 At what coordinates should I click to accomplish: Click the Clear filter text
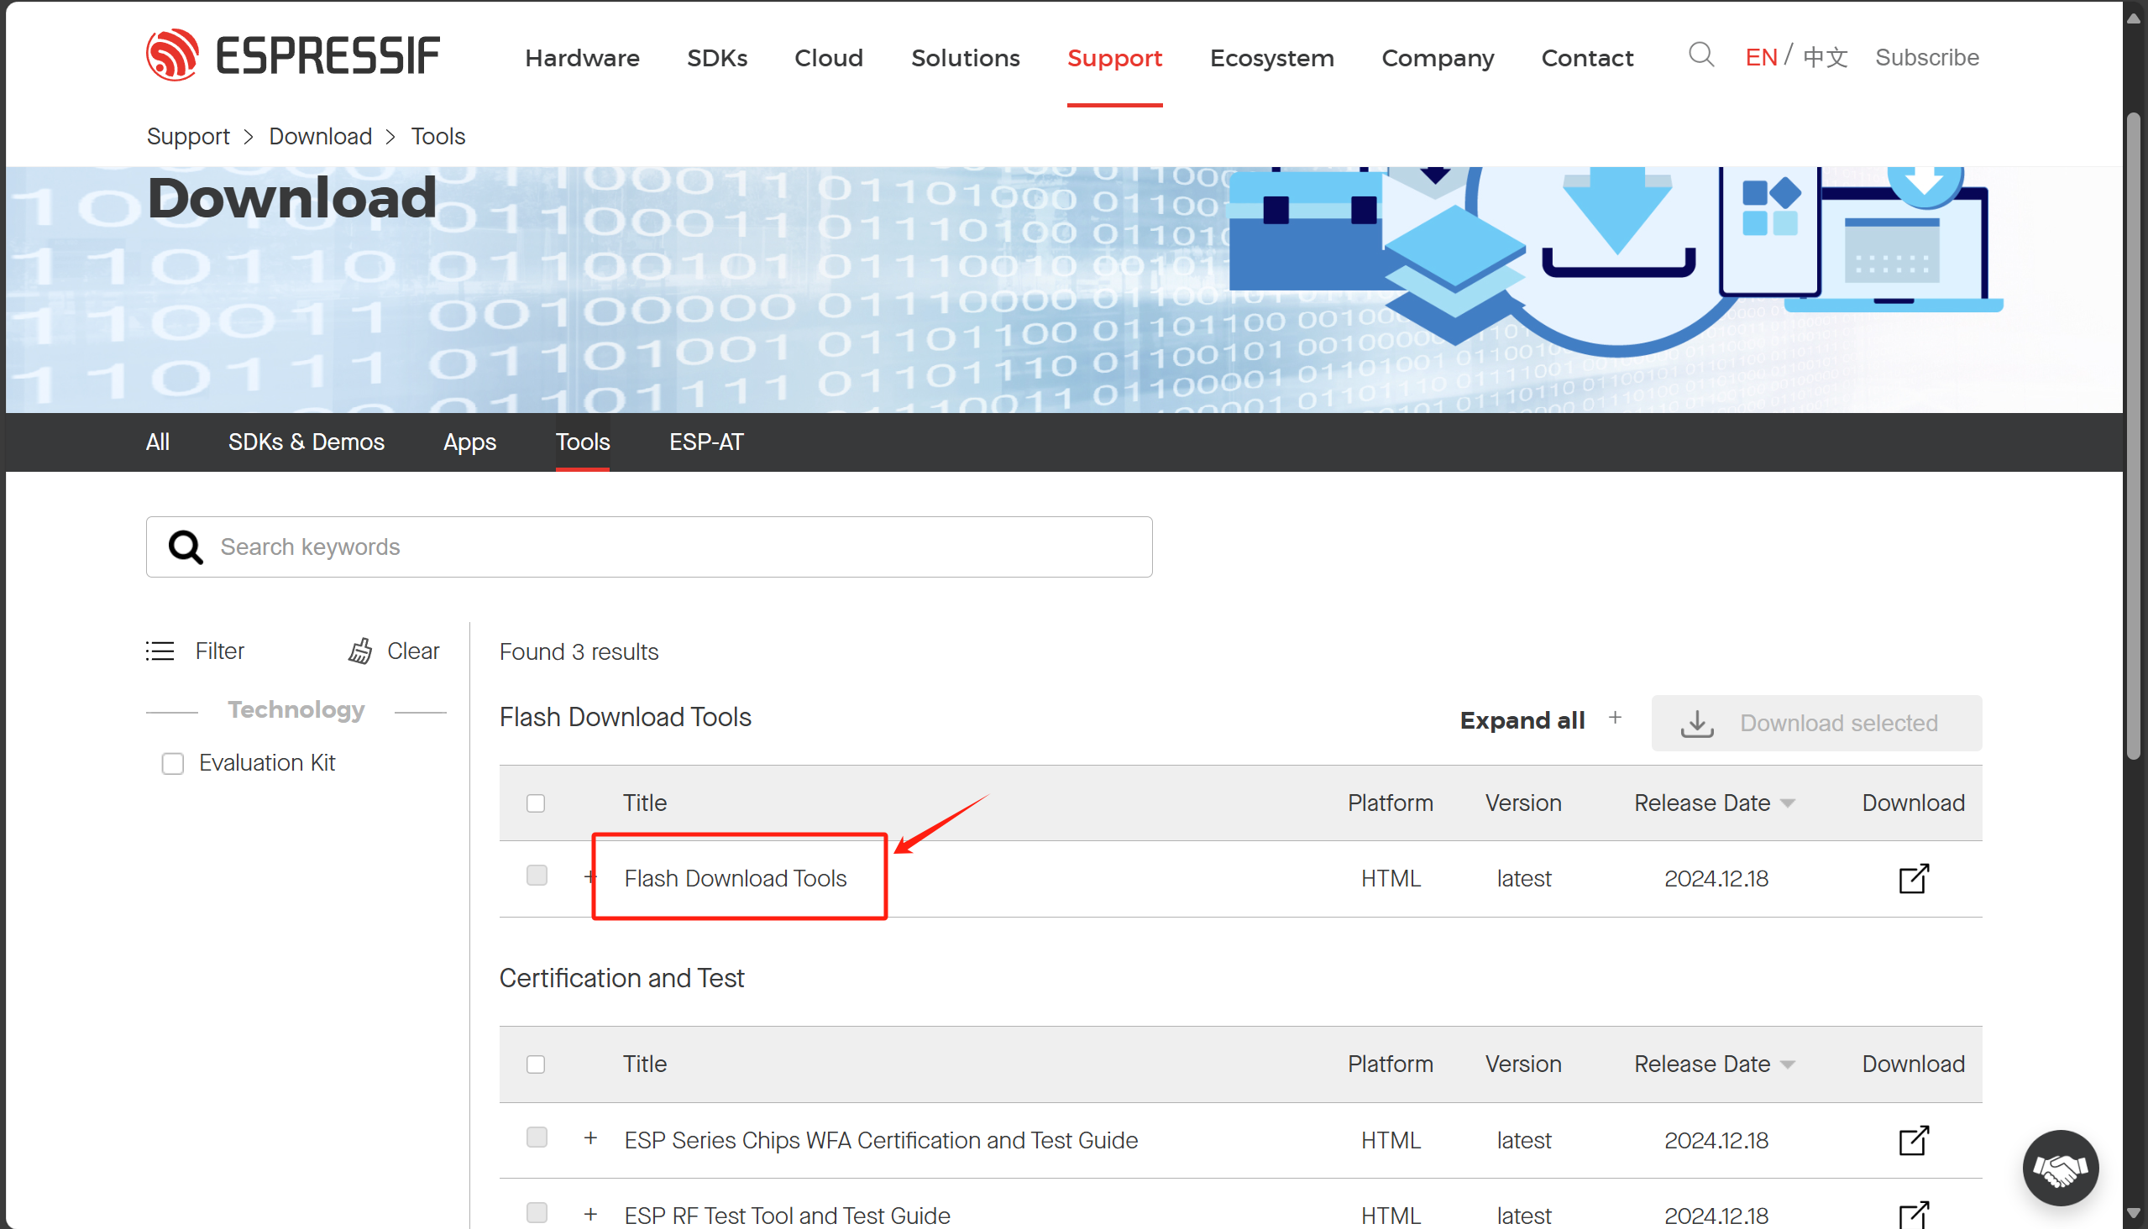click(413, 651)
